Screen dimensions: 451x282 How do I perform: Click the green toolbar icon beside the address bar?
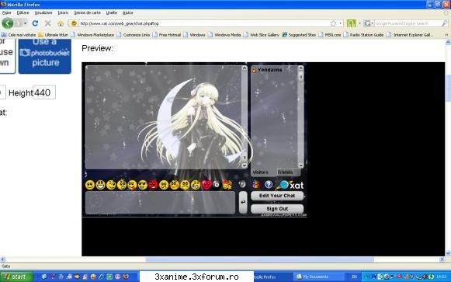point(351,23)
